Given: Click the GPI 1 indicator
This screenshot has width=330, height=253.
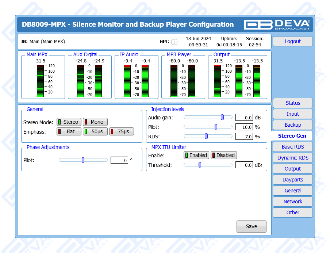Looking at the screenshot, I should (x=174, y=42).
